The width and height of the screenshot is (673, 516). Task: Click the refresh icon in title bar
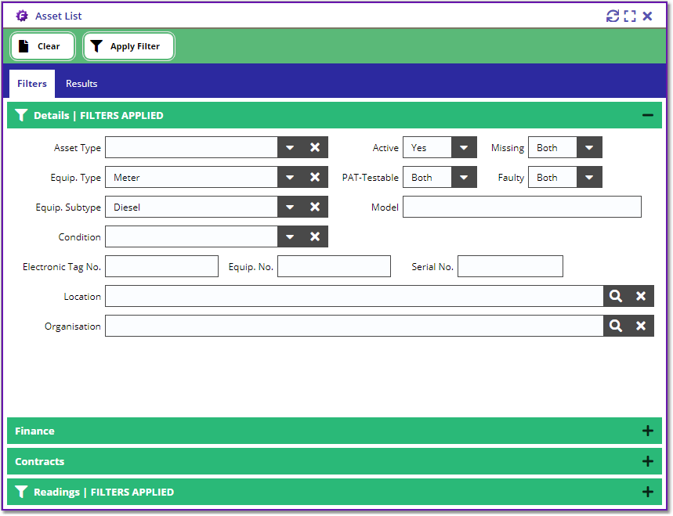click(x=613, y=16)
